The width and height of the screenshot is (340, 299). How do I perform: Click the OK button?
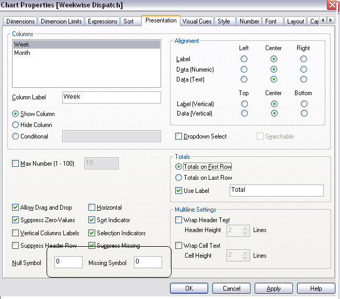[189, 289]
